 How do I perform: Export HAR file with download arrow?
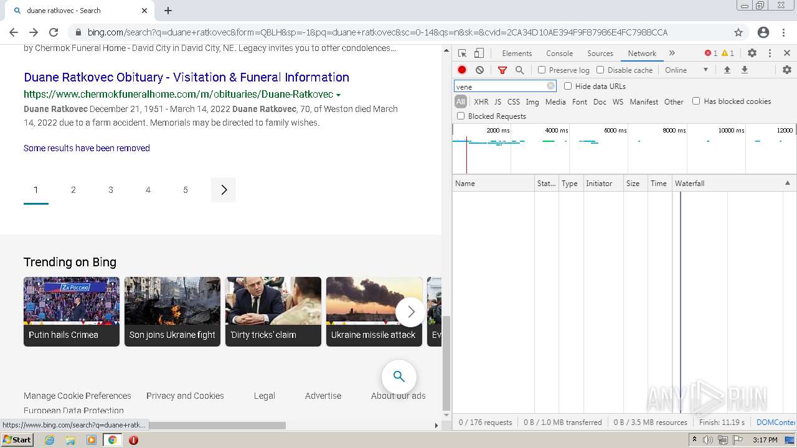coord(744,70)
